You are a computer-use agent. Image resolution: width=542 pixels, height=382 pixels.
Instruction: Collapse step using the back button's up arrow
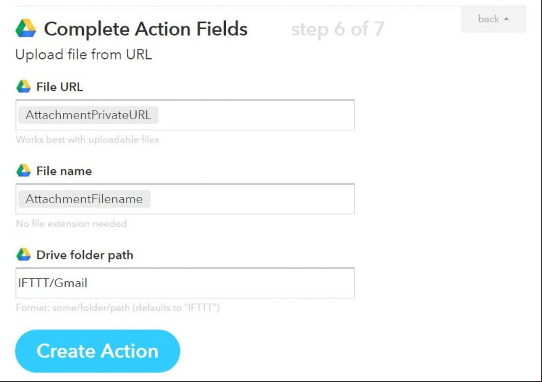tap(506, 19)
